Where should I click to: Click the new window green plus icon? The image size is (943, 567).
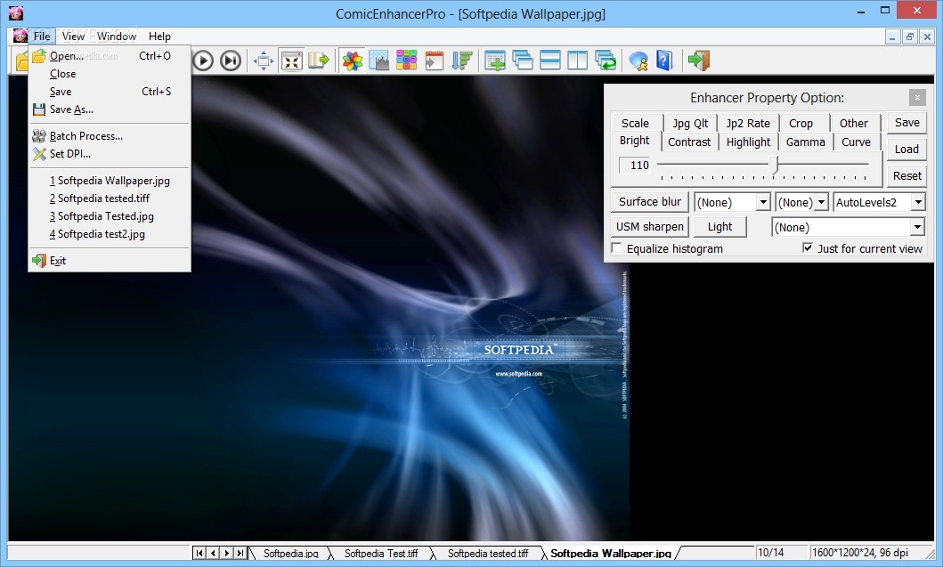pos(495,61)
